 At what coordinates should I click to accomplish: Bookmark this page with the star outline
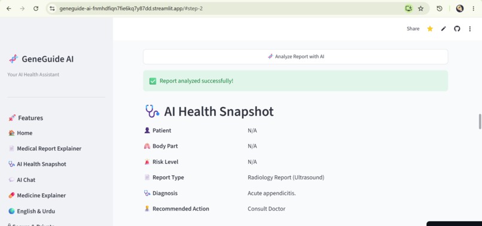[421, 8]
